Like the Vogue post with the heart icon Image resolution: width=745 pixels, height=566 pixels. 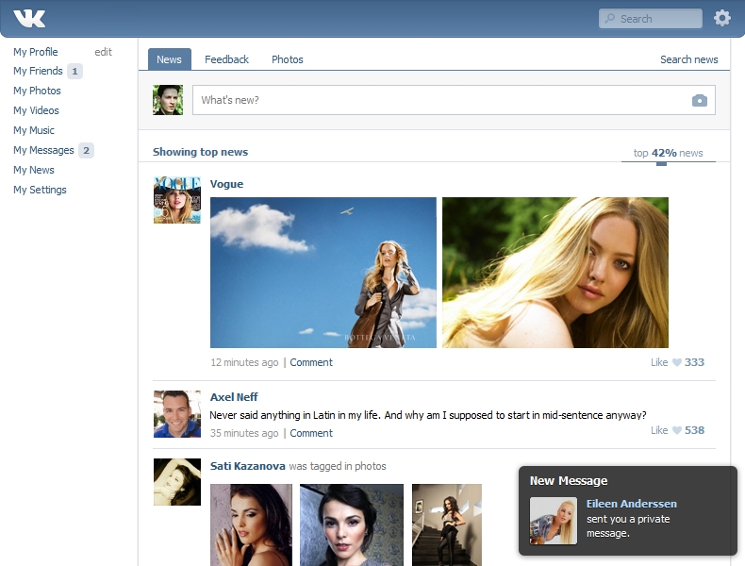(677, 362)
